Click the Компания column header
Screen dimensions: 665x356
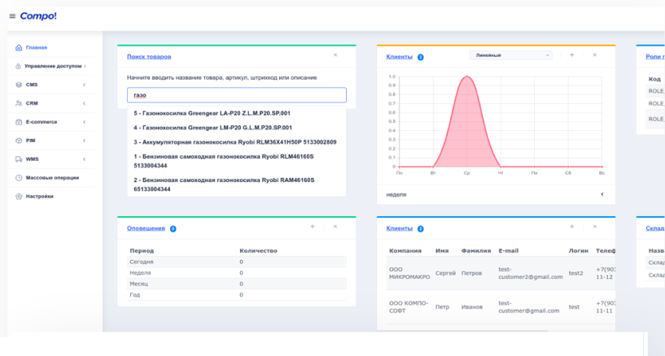pos(405,250)
